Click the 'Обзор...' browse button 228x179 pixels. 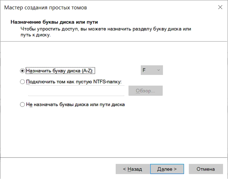[145, 91]
